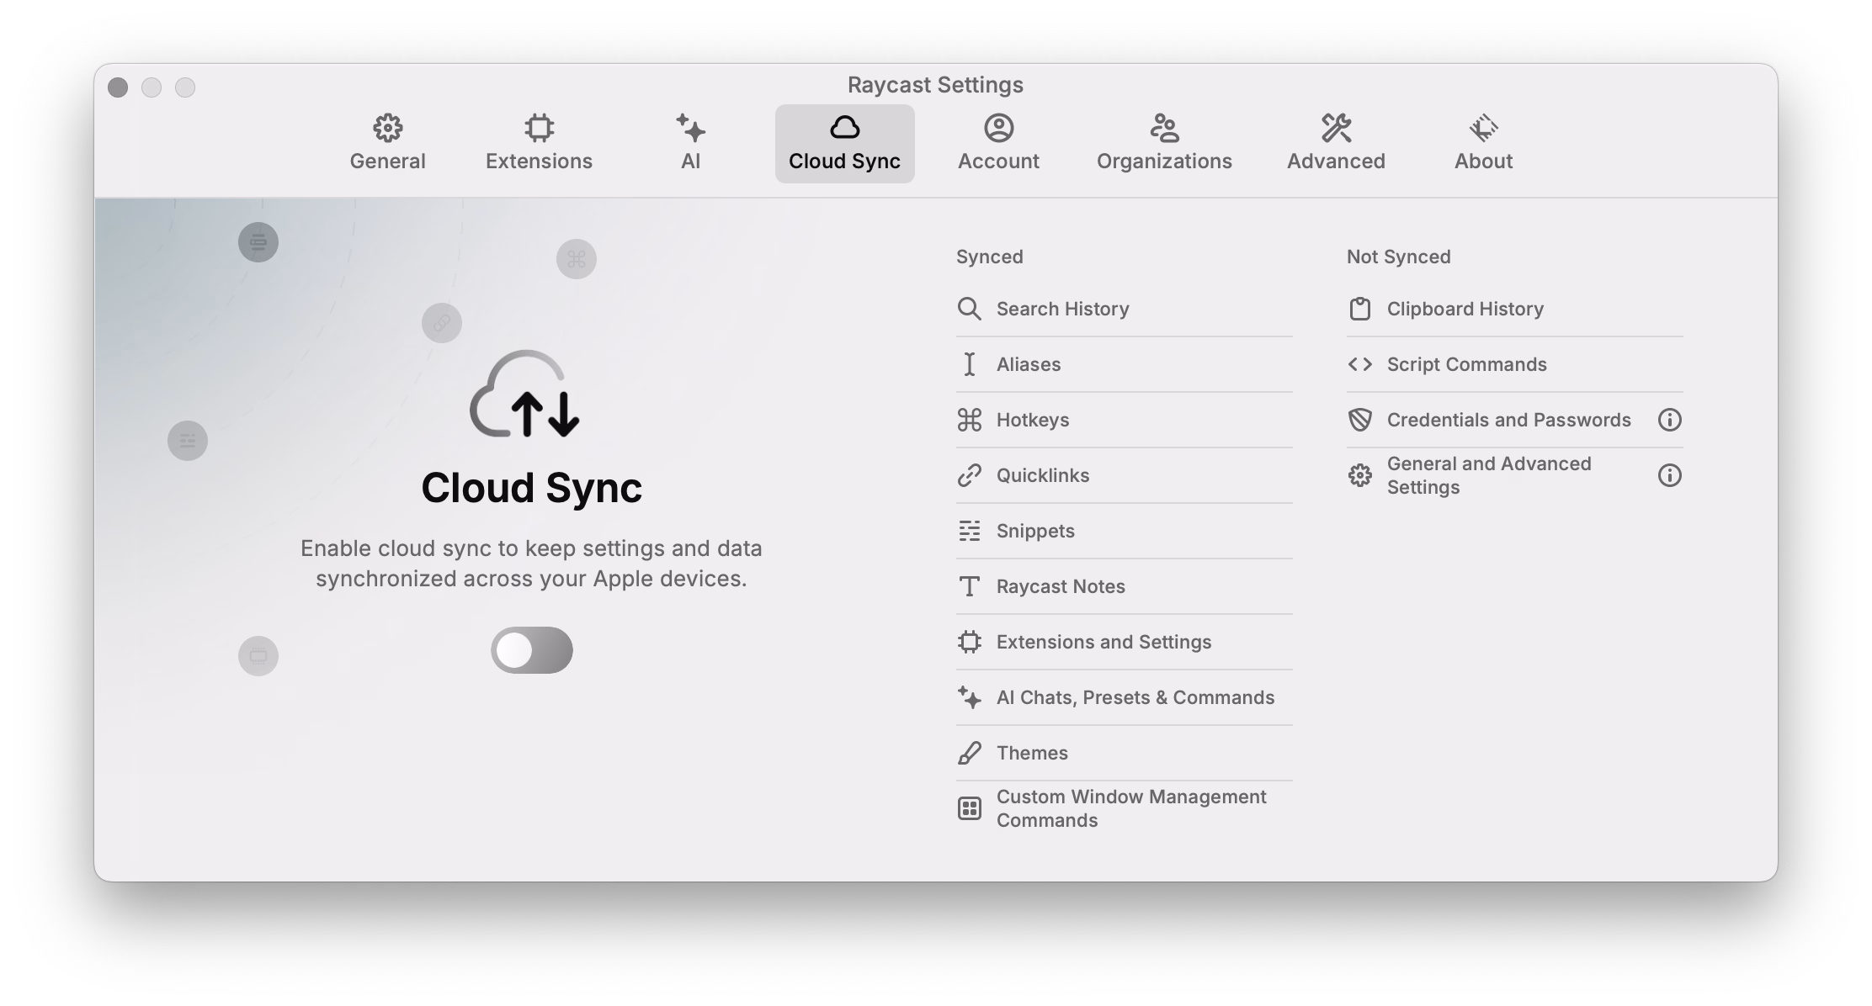Click the Hotkeys command-key icon
1872x1006 pixels.
point(969,420)
